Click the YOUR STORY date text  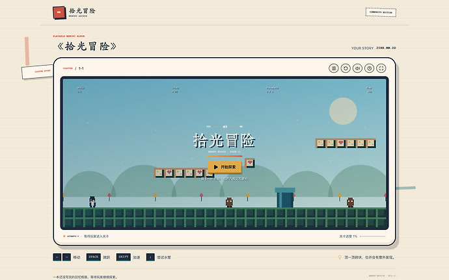(374, 48)
